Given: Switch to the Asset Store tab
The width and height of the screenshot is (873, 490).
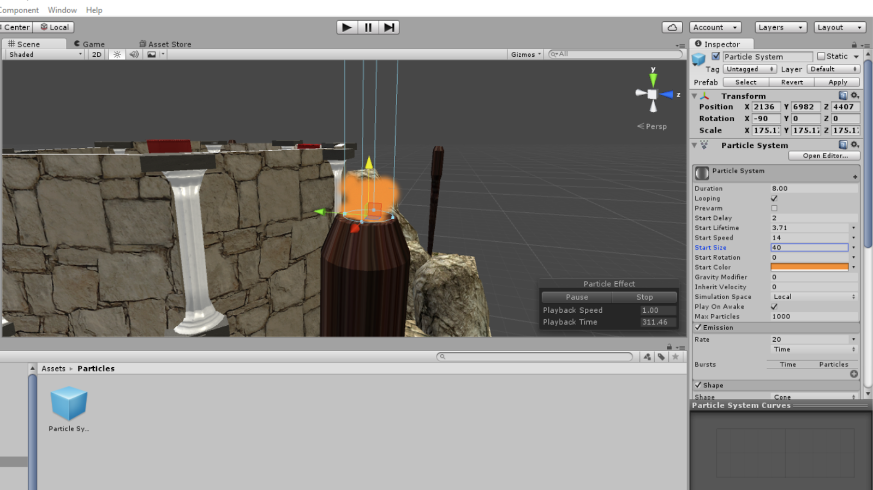Looking at the screenshot, I should coord(165,44).
